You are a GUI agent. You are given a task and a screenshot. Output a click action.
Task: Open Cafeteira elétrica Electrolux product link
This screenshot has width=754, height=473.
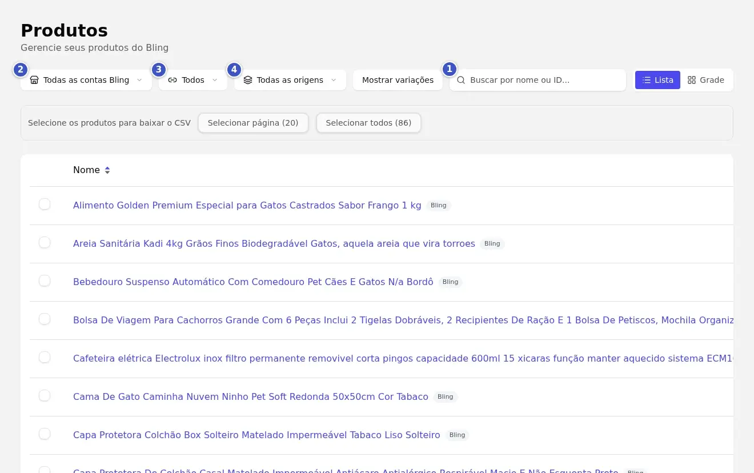point(403,359)
